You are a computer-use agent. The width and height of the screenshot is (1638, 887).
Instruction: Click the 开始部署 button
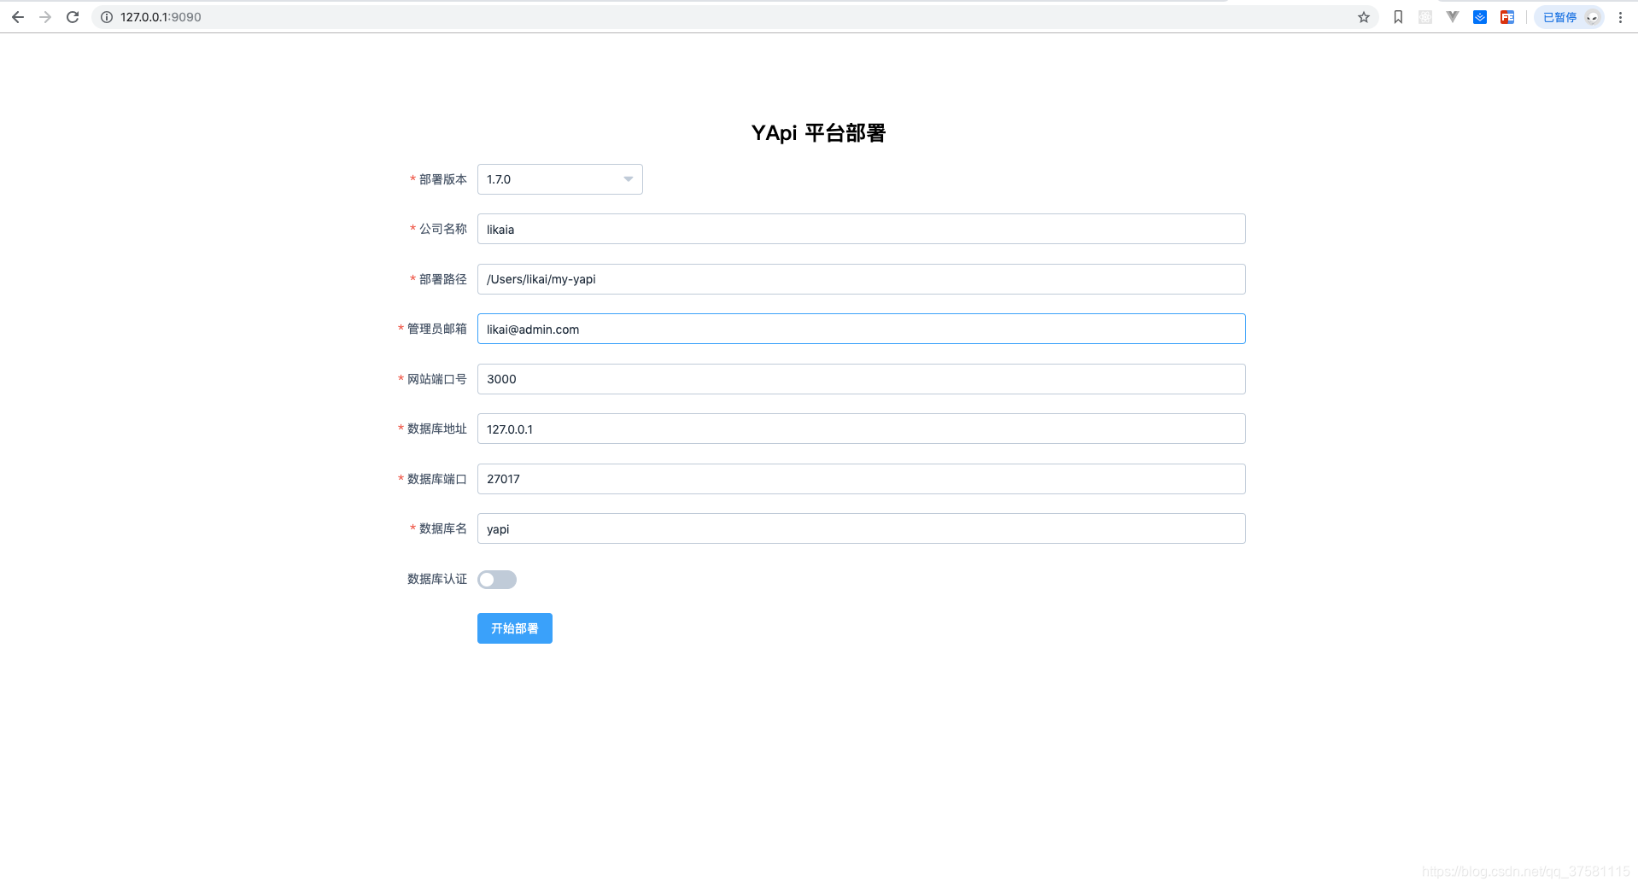(515, 628)
